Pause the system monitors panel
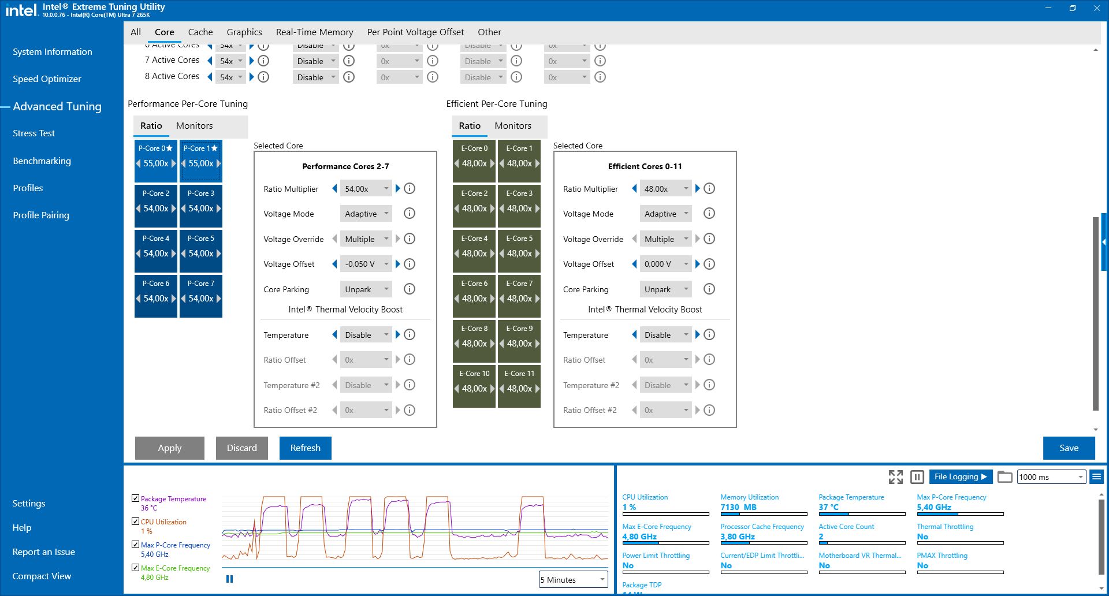Image resolution: width=1109 pixels, height=596 pixels. coord(917,477)
